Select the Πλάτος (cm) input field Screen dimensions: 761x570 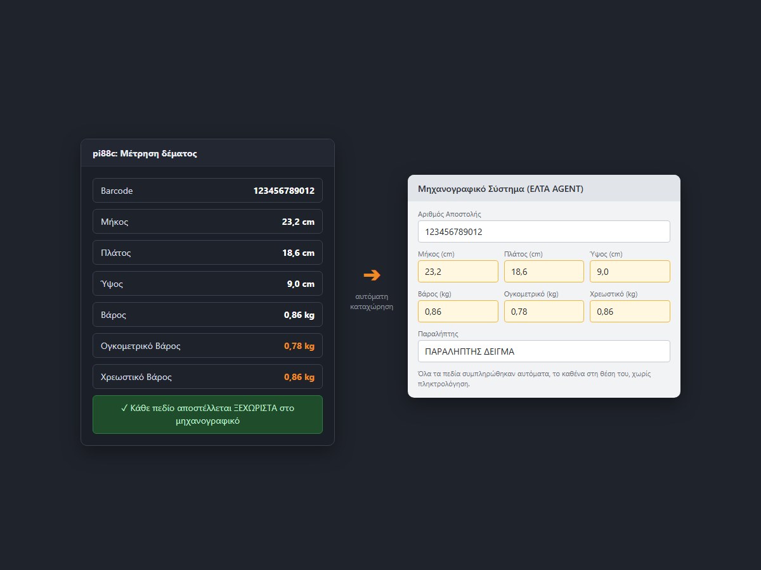point(544,272)
